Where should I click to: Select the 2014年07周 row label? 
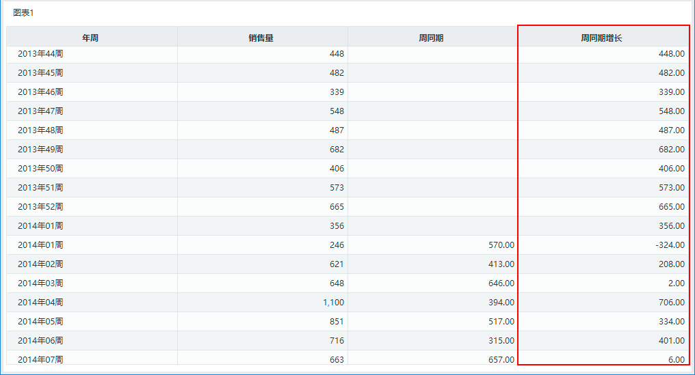point(40,359)
